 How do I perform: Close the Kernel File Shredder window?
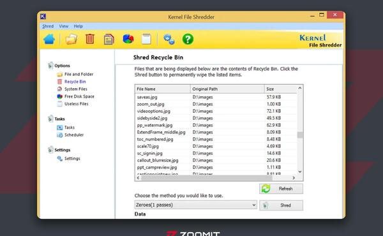tap(335, 15)
